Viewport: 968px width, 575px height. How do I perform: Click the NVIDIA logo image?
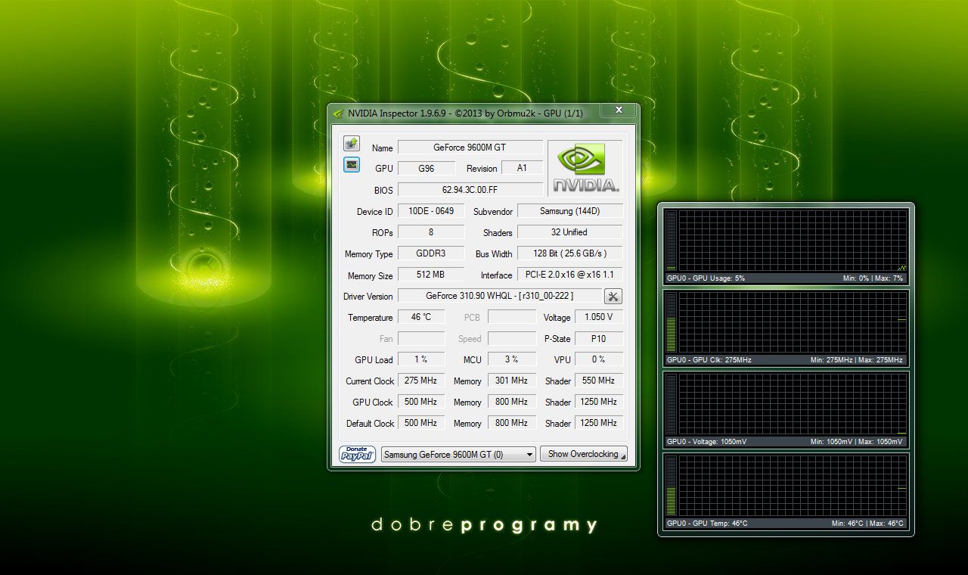click(x=587, y=168)
